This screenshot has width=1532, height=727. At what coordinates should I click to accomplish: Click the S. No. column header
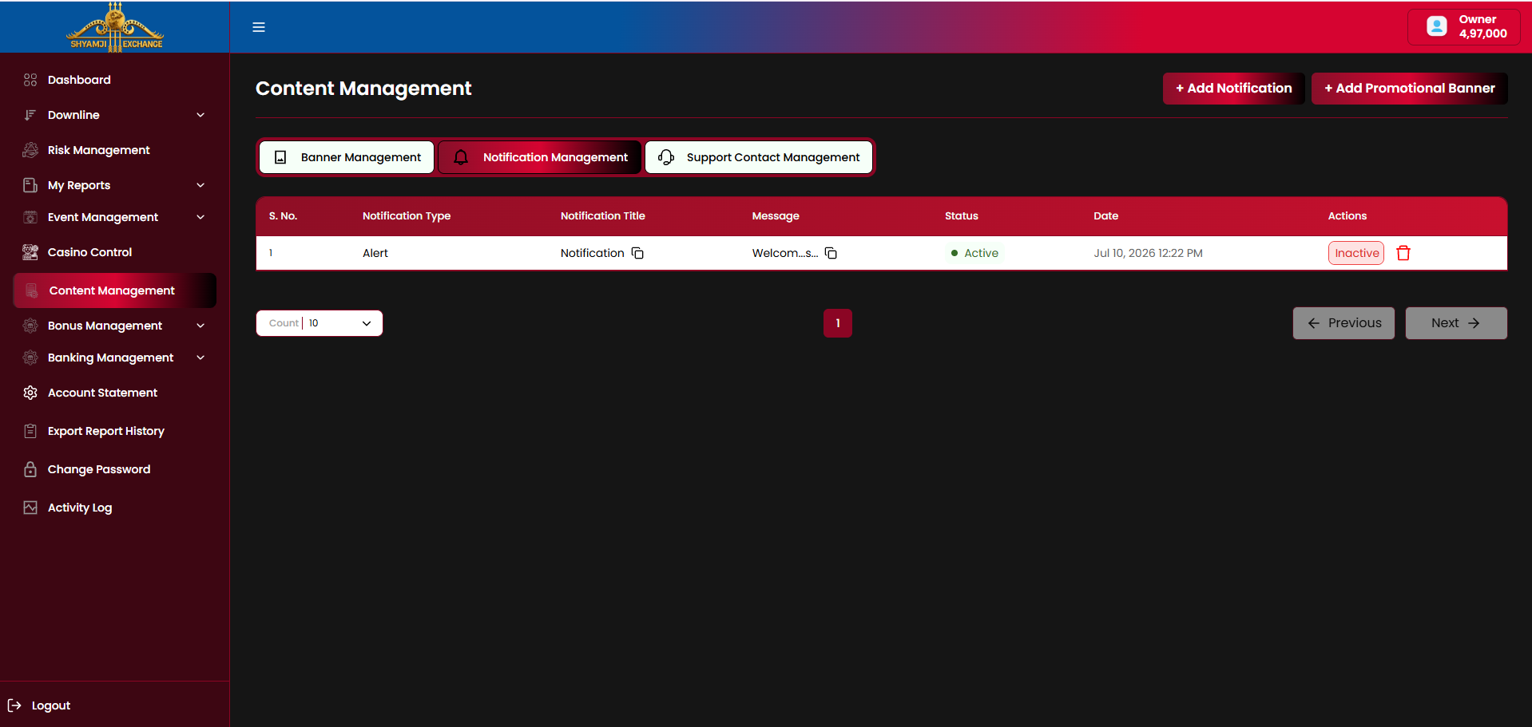click(283, 216)
